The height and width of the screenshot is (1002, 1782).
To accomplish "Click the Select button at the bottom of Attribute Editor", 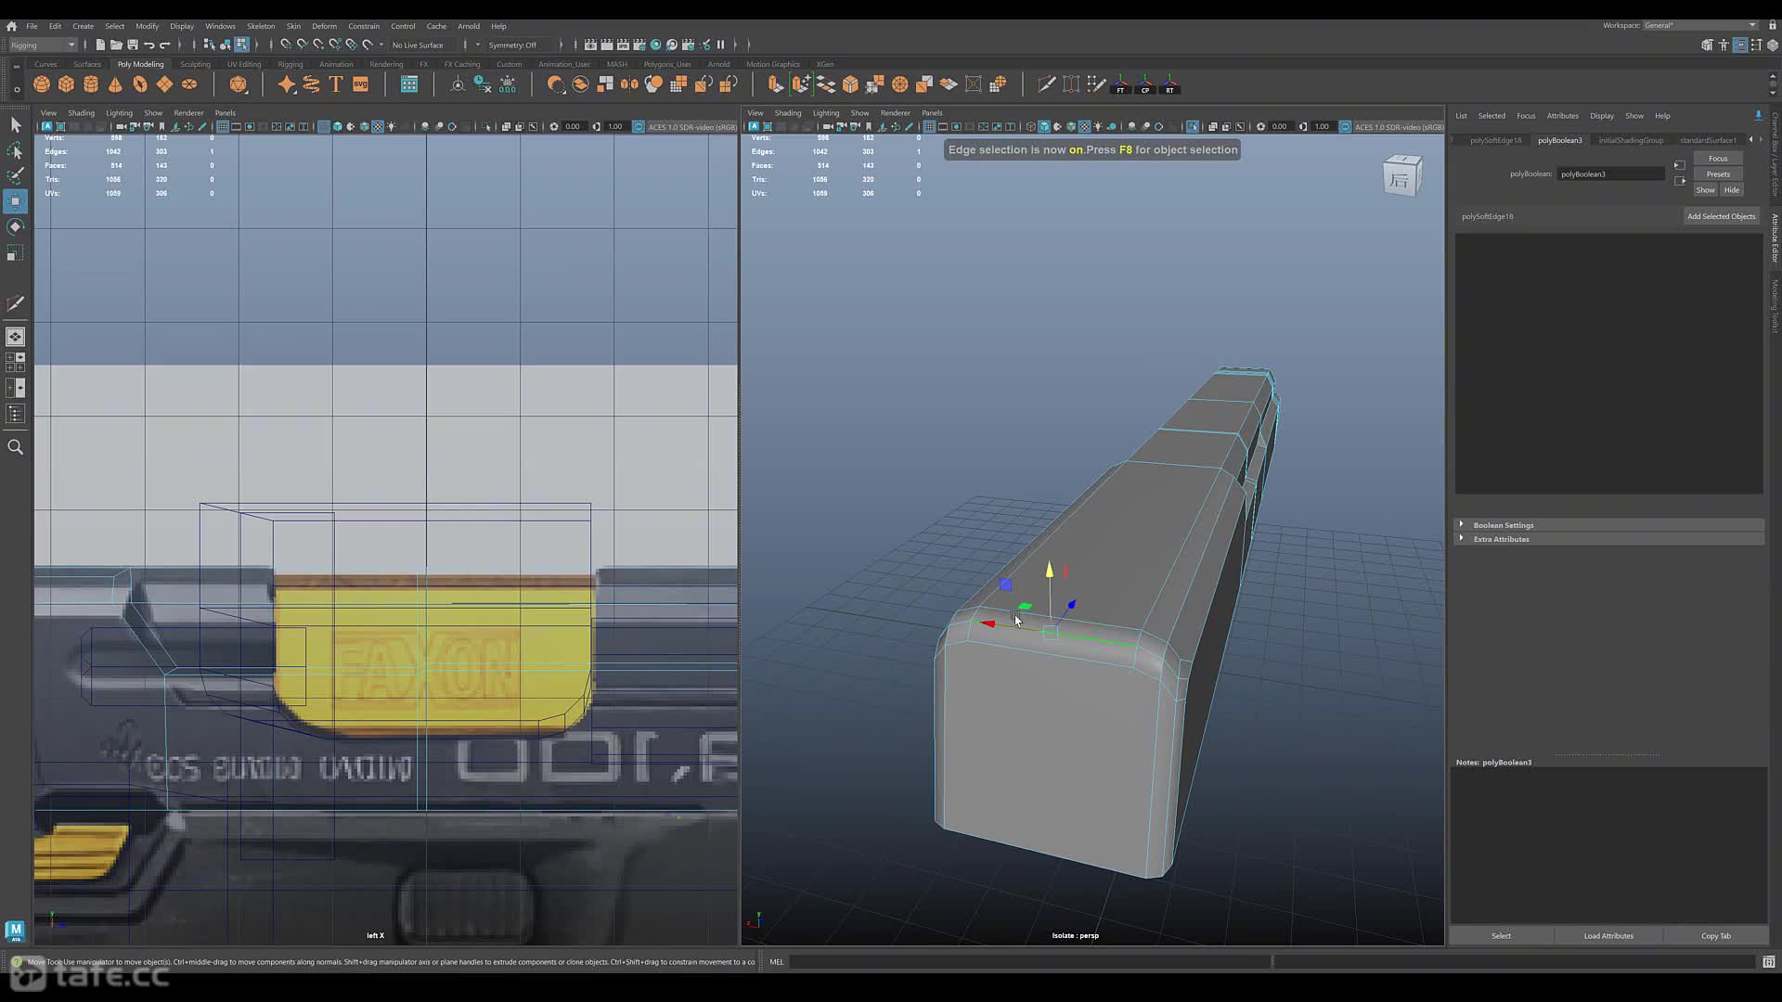I will (1501, 935).
